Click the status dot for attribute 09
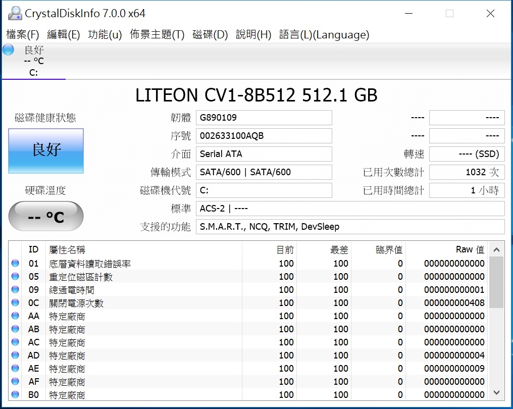Image resolution: width=513 pixels, height=409 pixels. click(15, 289)
